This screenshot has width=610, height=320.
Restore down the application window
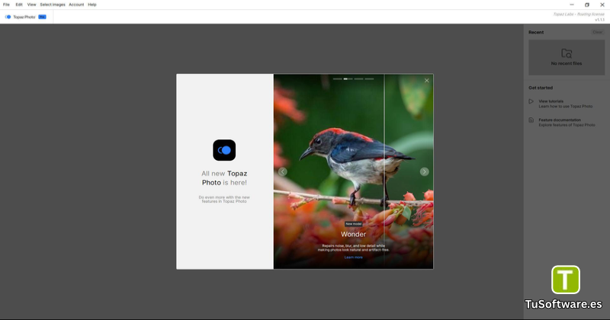pyautogui.click(x=586, y=5)
